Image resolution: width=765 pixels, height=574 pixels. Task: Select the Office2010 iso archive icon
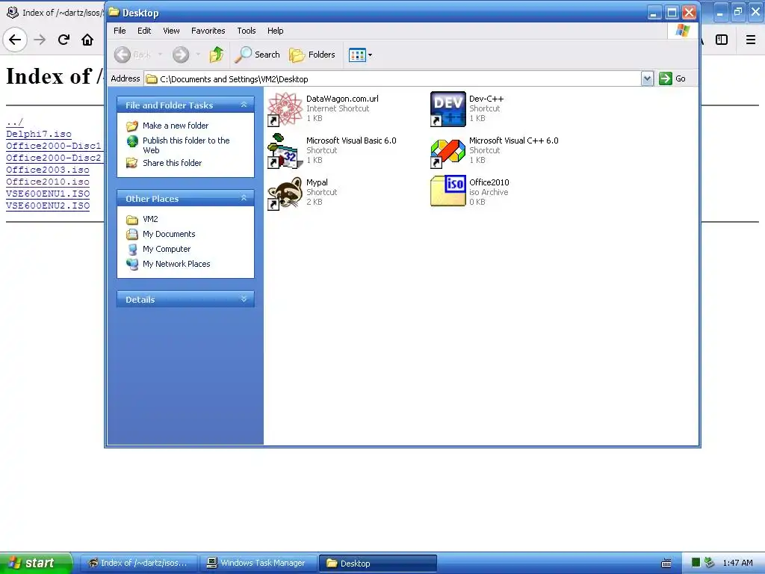coord(448,191)
